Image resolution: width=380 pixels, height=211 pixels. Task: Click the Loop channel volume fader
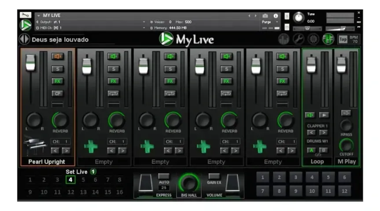[x=311, y=64]
